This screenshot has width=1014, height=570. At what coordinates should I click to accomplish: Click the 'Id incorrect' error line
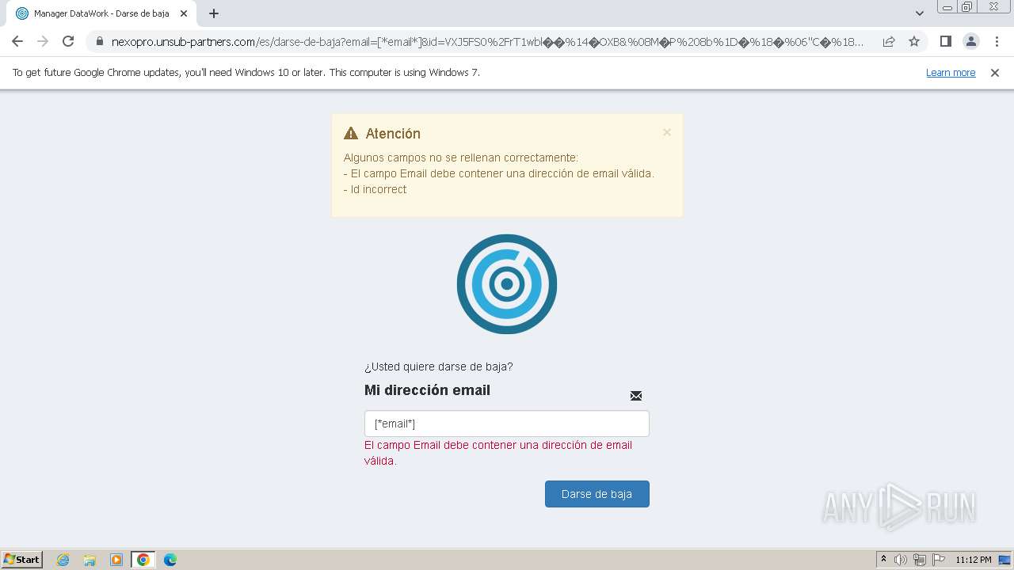(375, 189)
